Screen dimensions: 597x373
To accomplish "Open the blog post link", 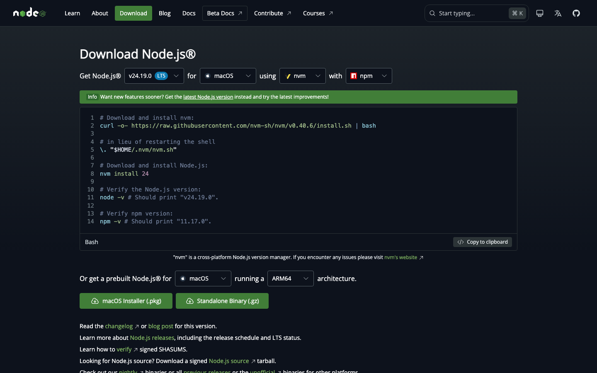I will point(161,326).
